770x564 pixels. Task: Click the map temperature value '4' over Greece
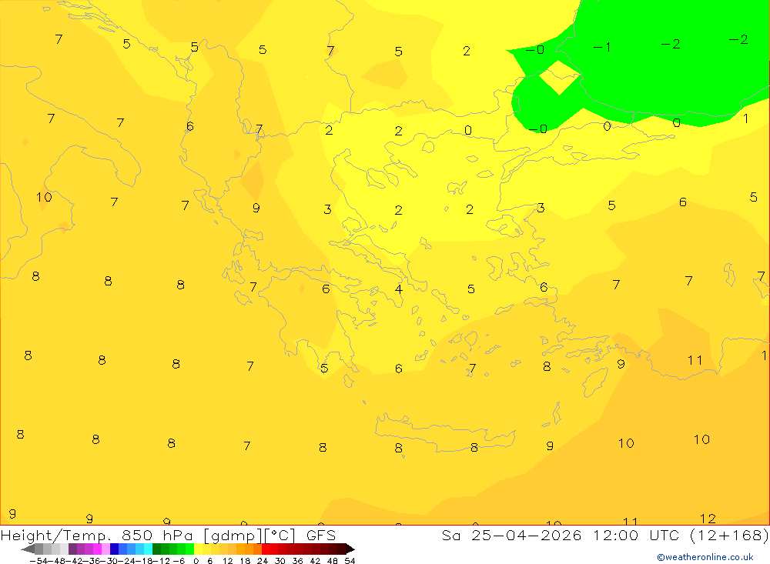(x=399, y=289)
